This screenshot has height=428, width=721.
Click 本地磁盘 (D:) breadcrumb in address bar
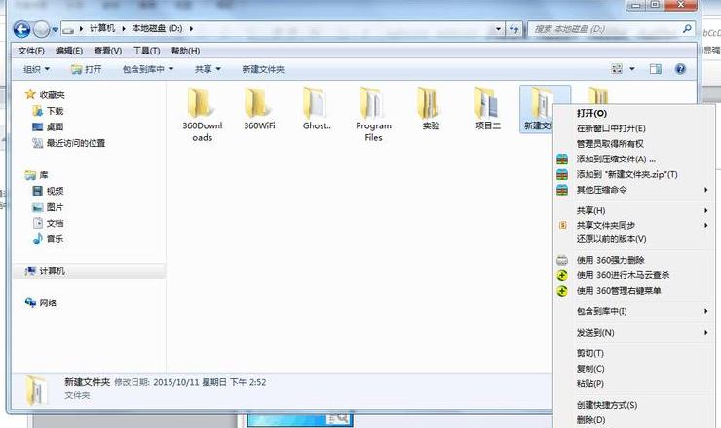(157, 28)
